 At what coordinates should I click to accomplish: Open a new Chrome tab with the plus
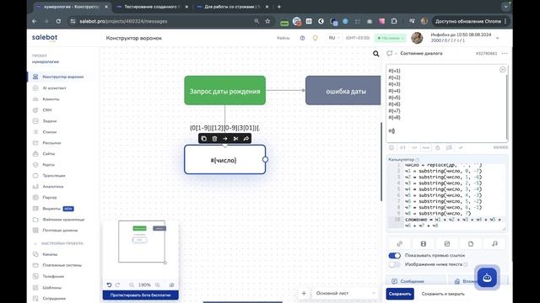pyautogui.click(x=279, y=7)
